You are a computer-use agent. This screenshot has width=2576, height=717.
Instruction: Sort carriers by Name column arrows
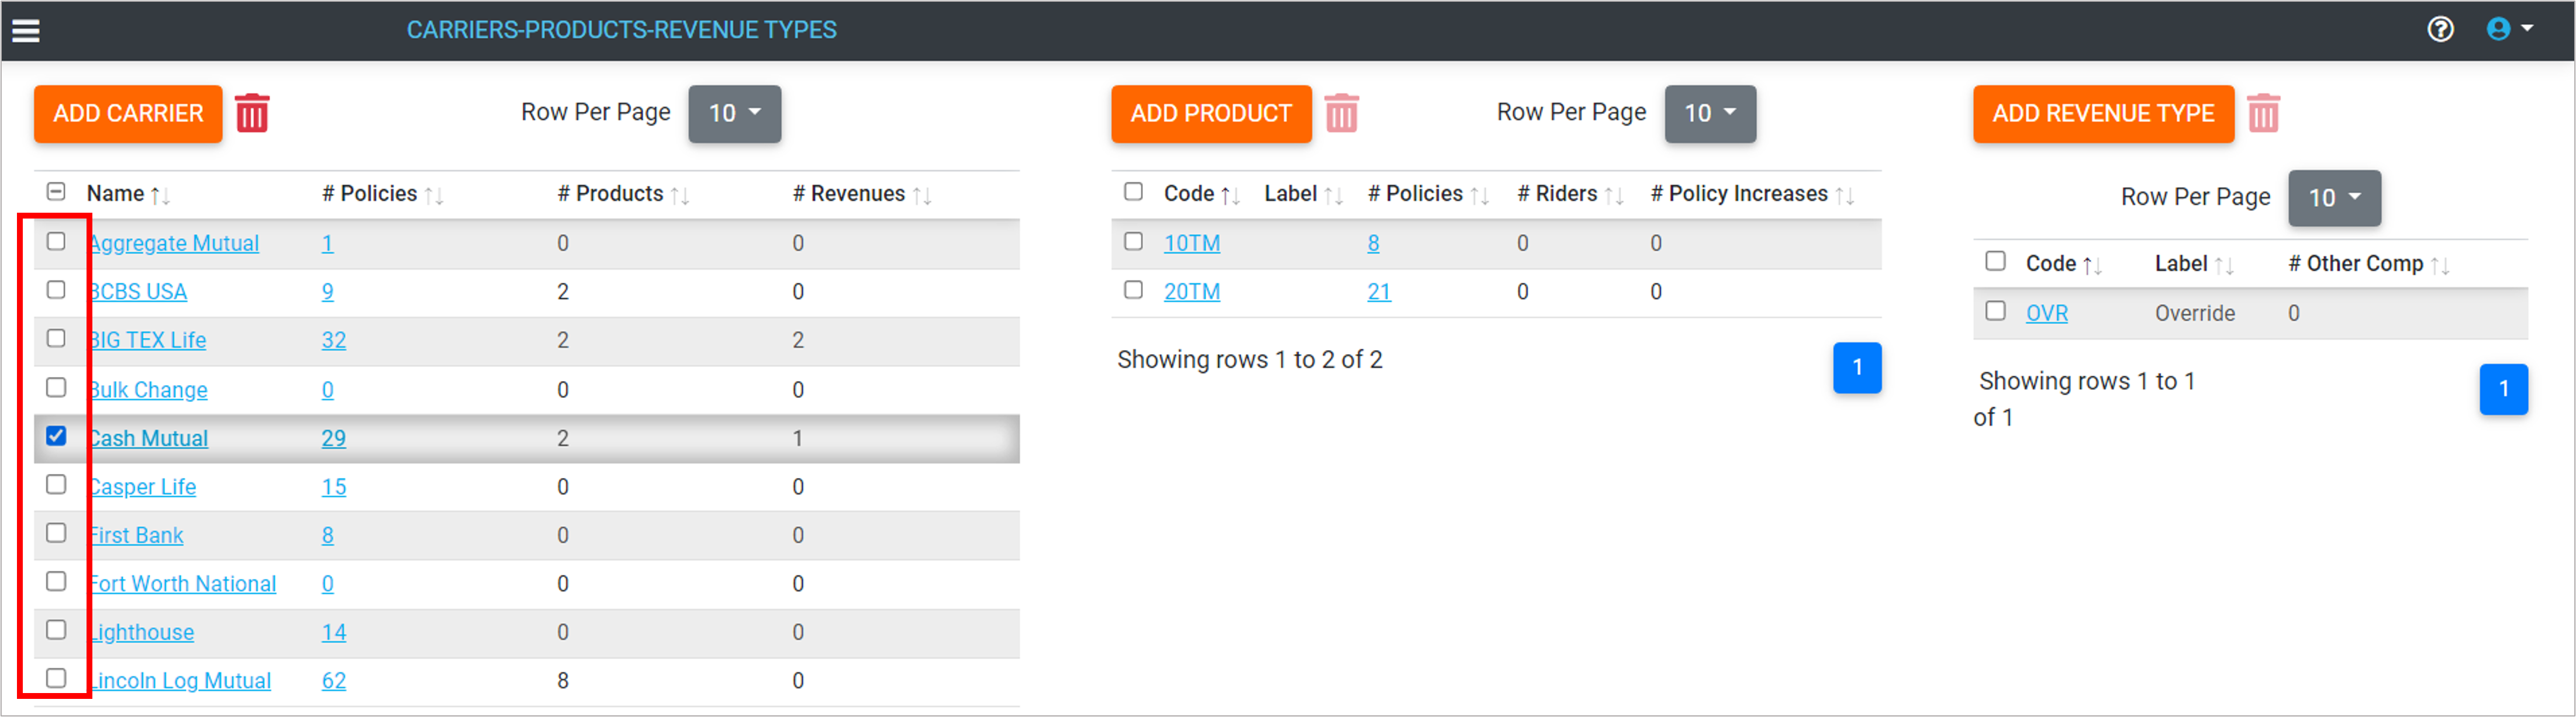click(x=160, y=195)
